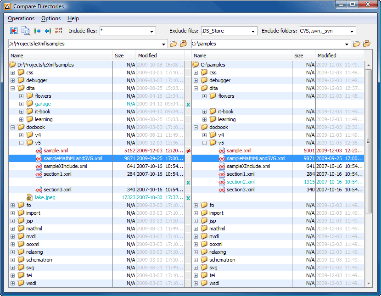Open the Help menu

click(73, 18)
